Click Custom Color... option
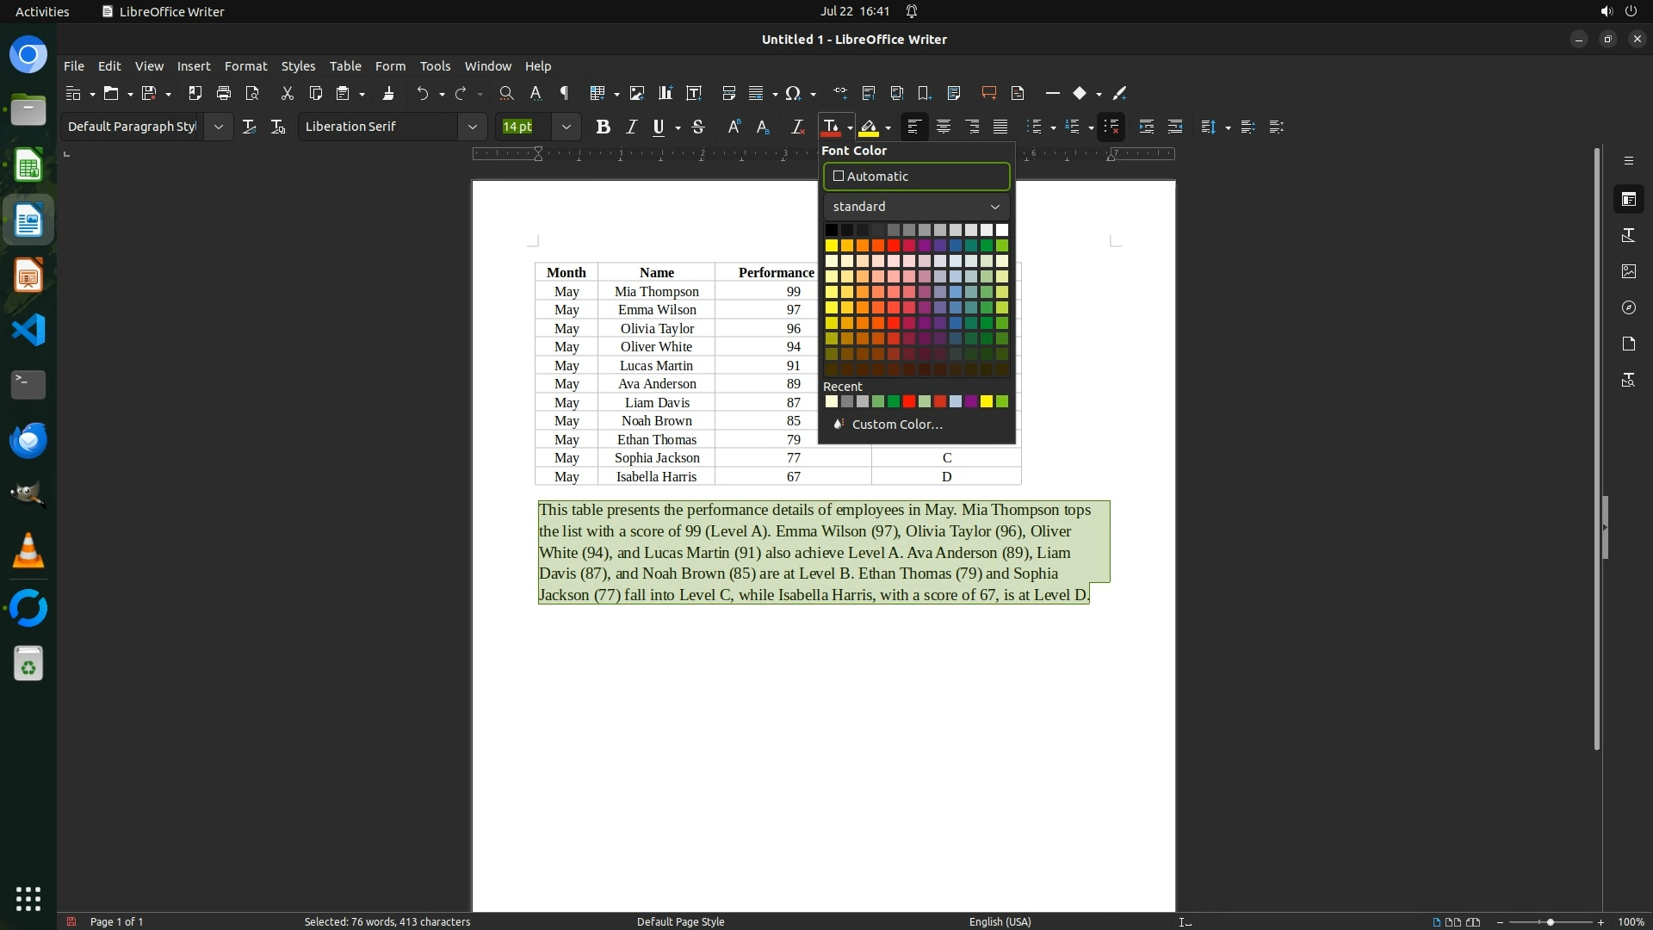Image resolution: width=1653 pixels, height=930 pixels. pyautogui.click(x=896, y=425)
